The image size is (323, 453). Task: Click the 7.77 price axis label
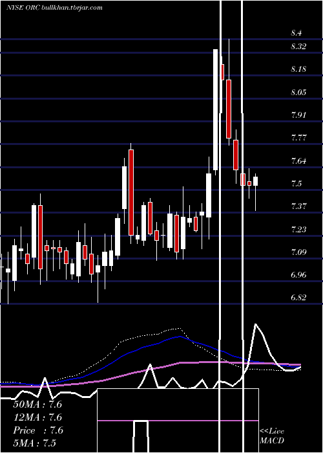(298, 137)
